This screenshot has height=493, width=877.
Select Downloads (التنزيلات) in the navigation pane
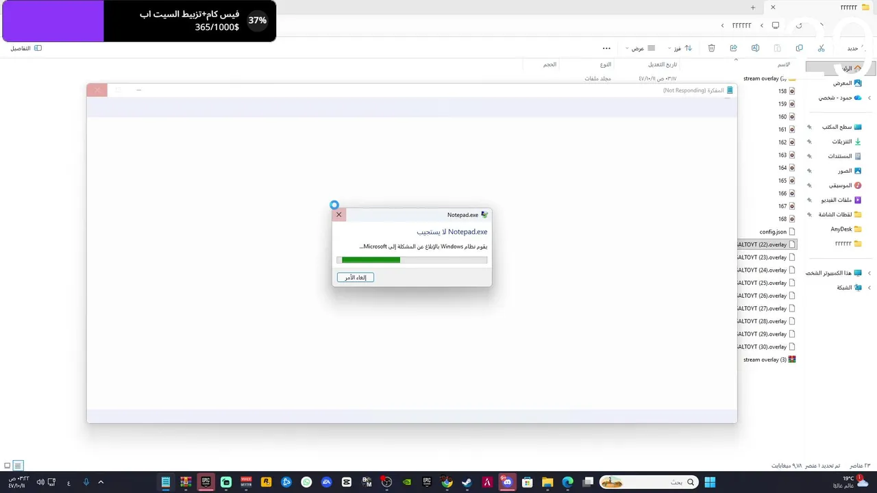coord(847,142)
